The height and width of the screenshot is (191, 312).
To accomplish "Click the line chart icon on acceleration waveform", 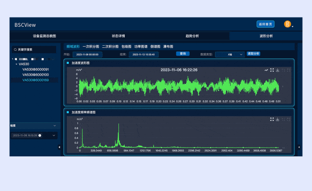I will click(266, 70).
